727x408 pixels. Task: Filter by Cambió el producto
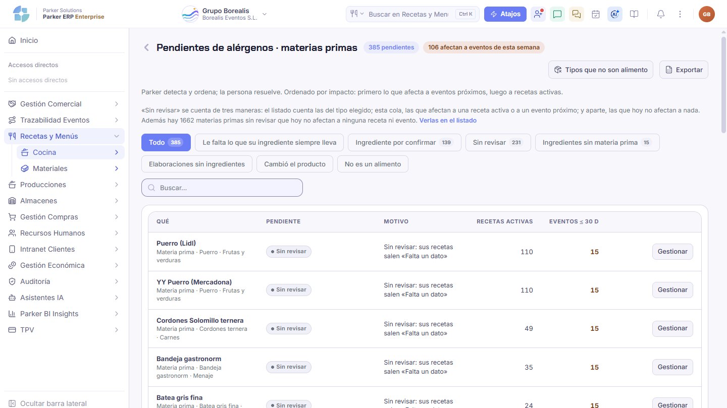295,164
